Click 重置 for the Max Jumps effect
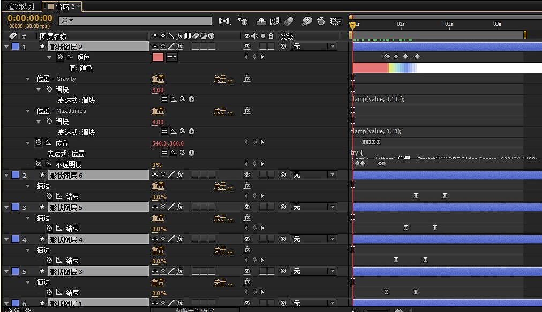Image resolution: width=542 pixels, height=312 pixels. 158,111
